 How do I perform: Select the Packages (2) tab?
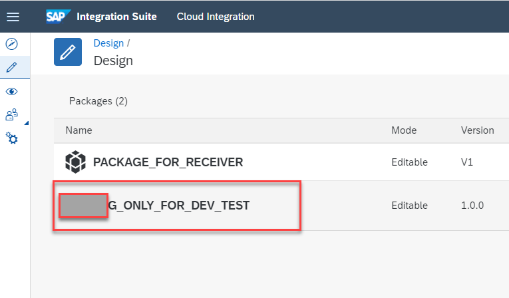98,101
